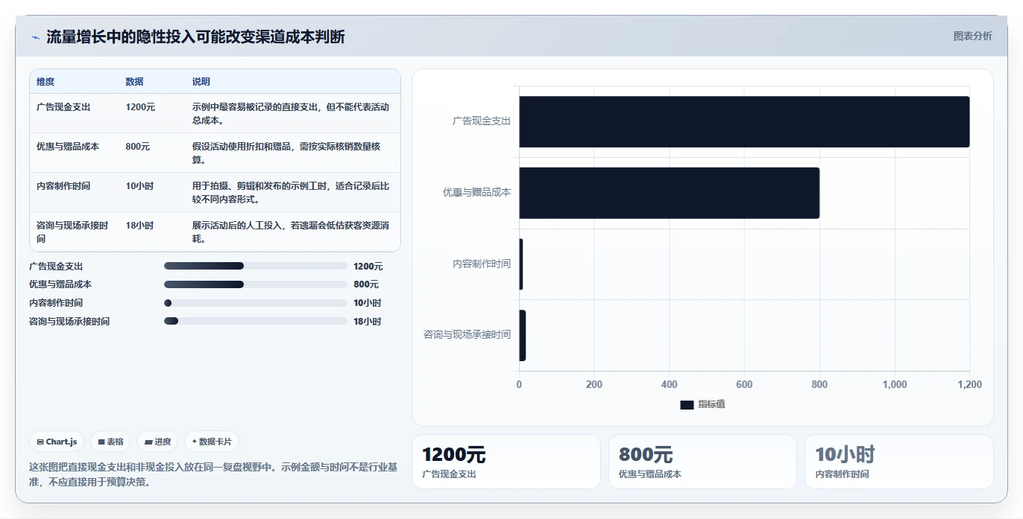The height and width of the screenshot is (519, 1023).
Task: Open the 1200元 广告现金支出 data card
Action: [x=506, y=462]
